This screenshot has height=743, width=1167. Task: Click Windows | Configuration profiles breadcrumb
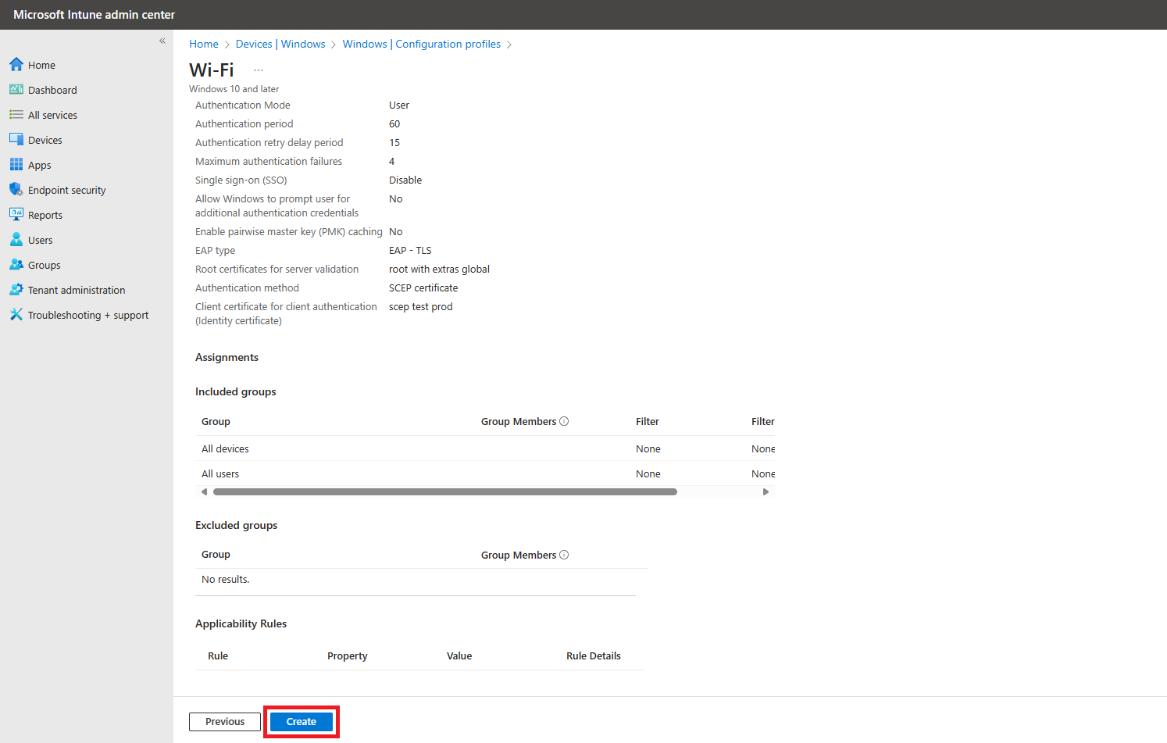[x=422, y=44]
